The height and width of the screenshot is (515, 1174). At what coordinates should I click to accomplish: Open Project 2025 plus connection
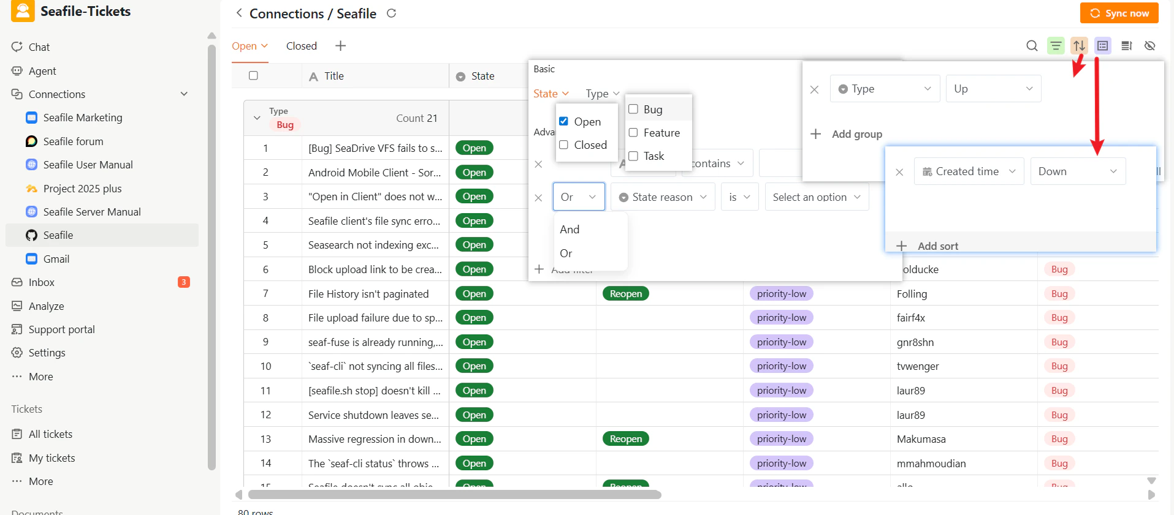tap(82, 189)
